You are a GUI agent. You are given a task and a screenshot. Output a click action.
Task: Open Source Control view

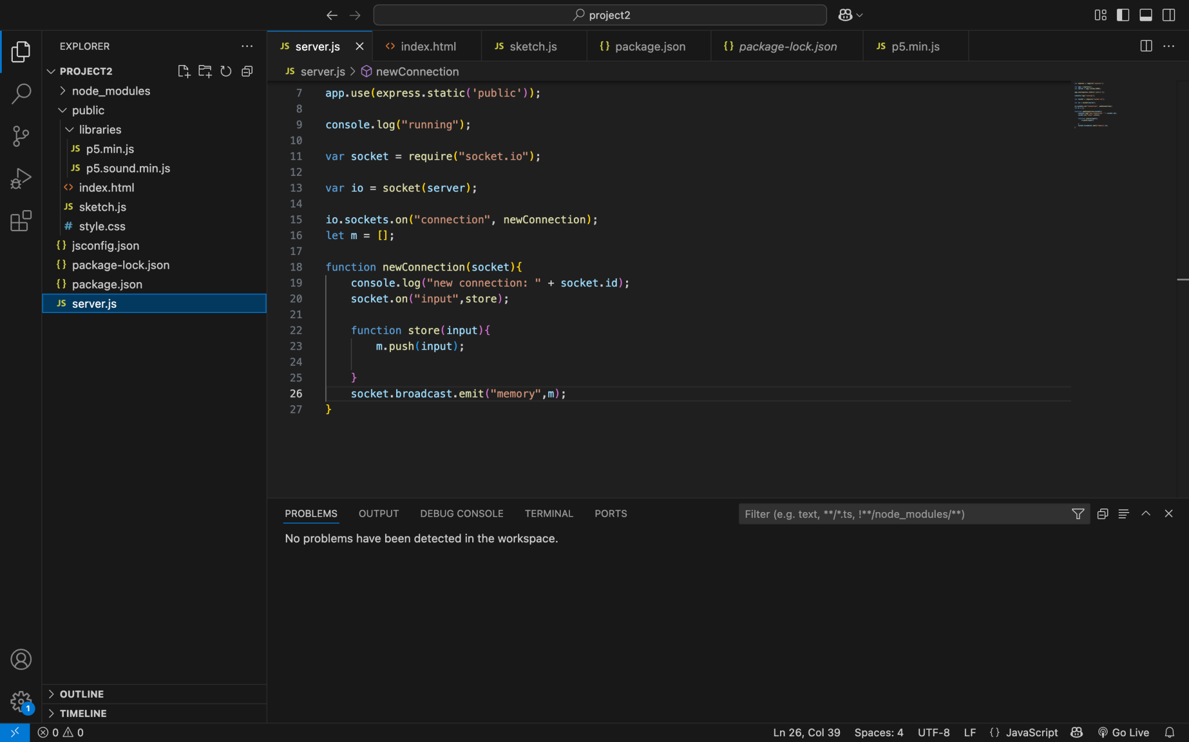point(21,136)
